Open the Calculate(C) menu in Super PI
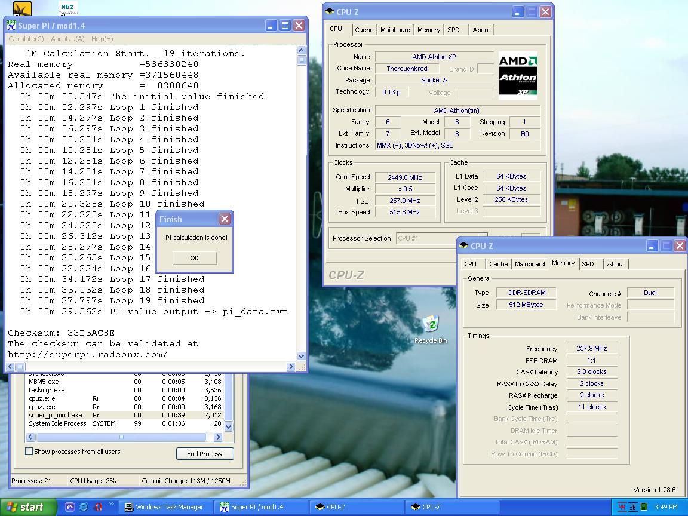 point(26,39)
